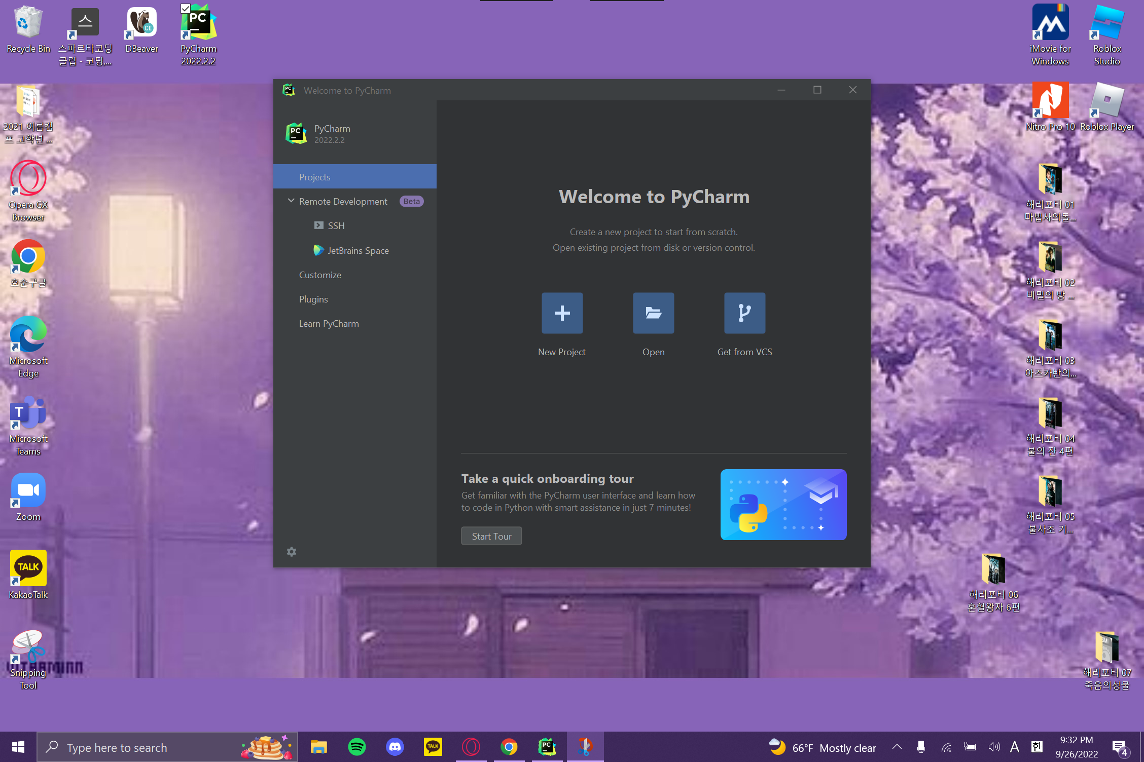Open File Explorer from the taskbar
This screenshot has width=1144, height=762.
319,747
